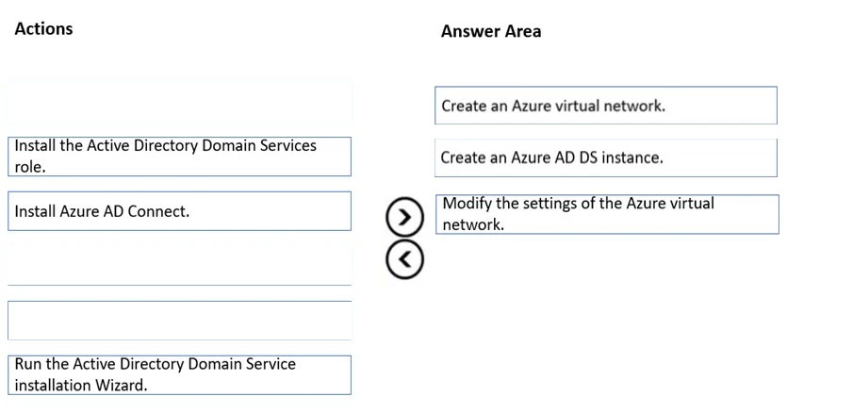The height and width of the screenshot is (413, 853).
Task: Select 'Install the Active Directory Domain Services role'
Action: coord(179,157)
